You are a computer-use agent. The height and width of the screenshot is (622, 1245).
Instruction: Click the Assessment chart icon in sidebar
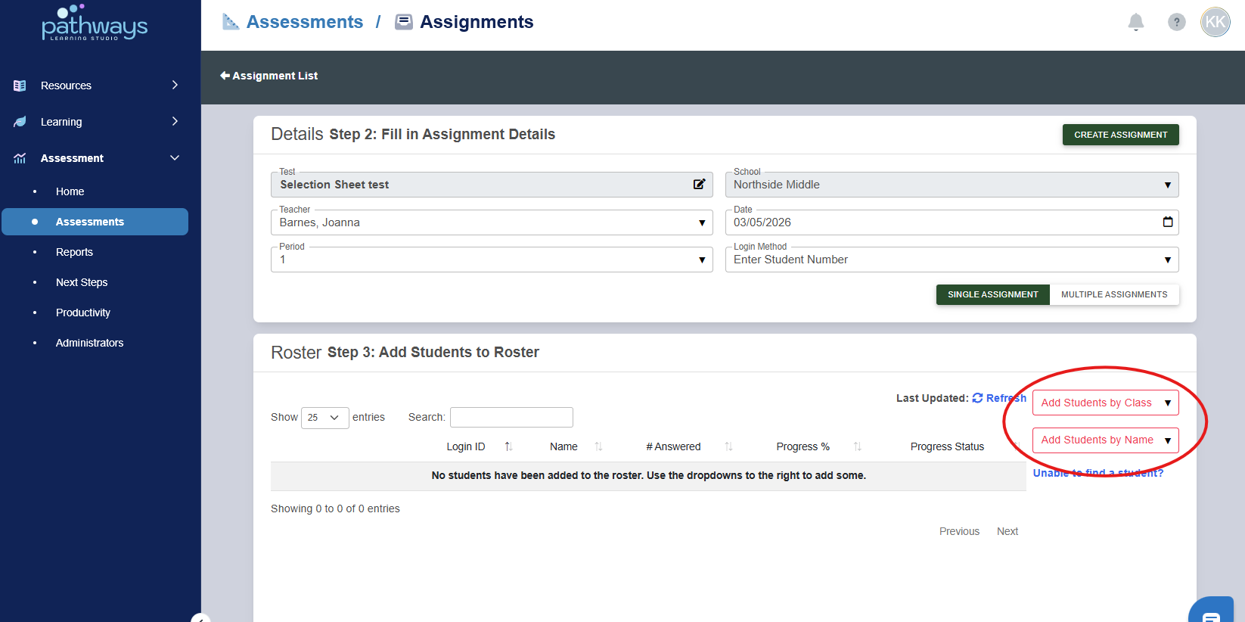point(20,158)
